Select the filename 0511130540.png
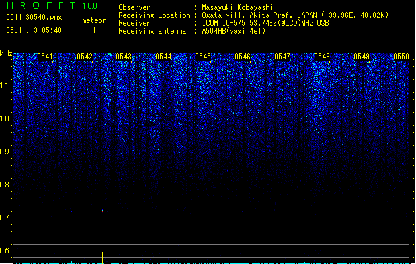 [x=34, y=17]
